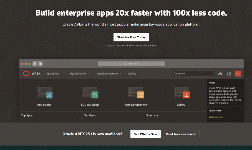Select the Gallery menu item
This screenshot has width=252, height=150.
(x=132, y=74)
